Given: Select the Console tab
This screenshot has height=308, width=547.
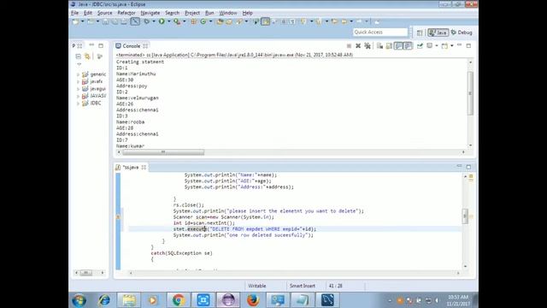Looking at the screenshot, I should coord(131,46).
